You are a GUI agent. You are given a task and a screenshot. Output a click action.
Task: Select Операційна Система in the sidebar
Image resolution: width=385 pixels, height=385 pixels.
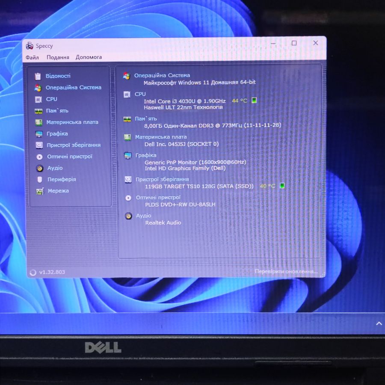pyautogui.click(x=74, y=87)
